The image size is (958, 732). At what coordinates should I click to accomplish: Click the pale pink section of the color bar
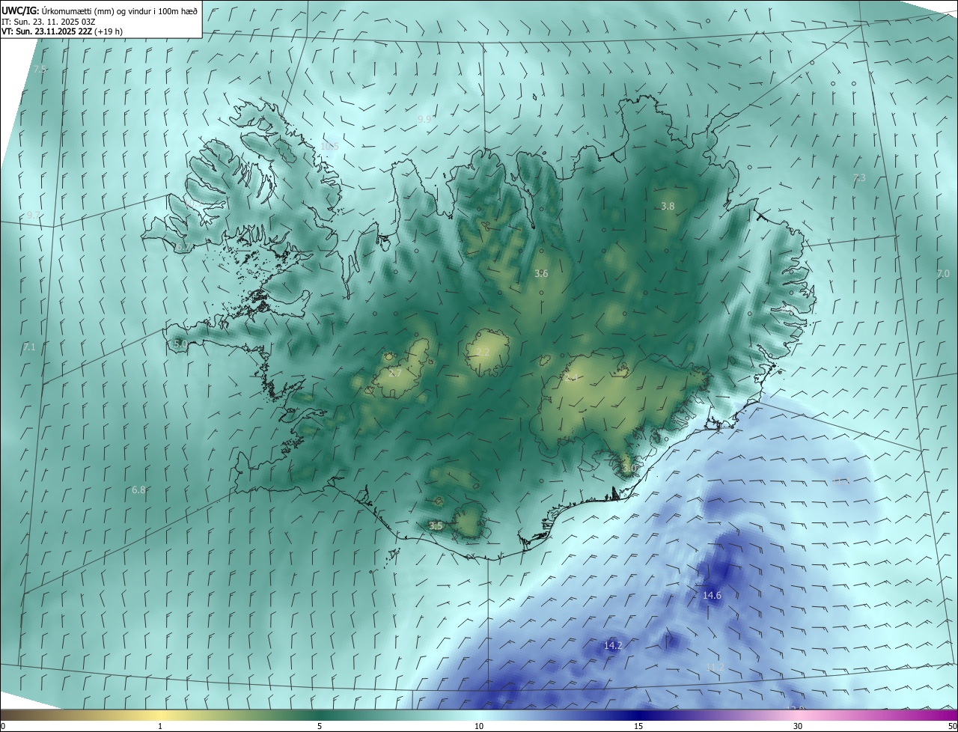[x=798, y=716]
